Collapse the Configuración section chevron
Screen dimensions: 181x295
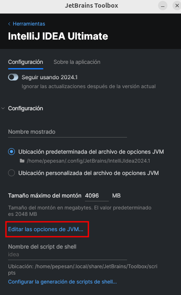(x=3, y=109)
